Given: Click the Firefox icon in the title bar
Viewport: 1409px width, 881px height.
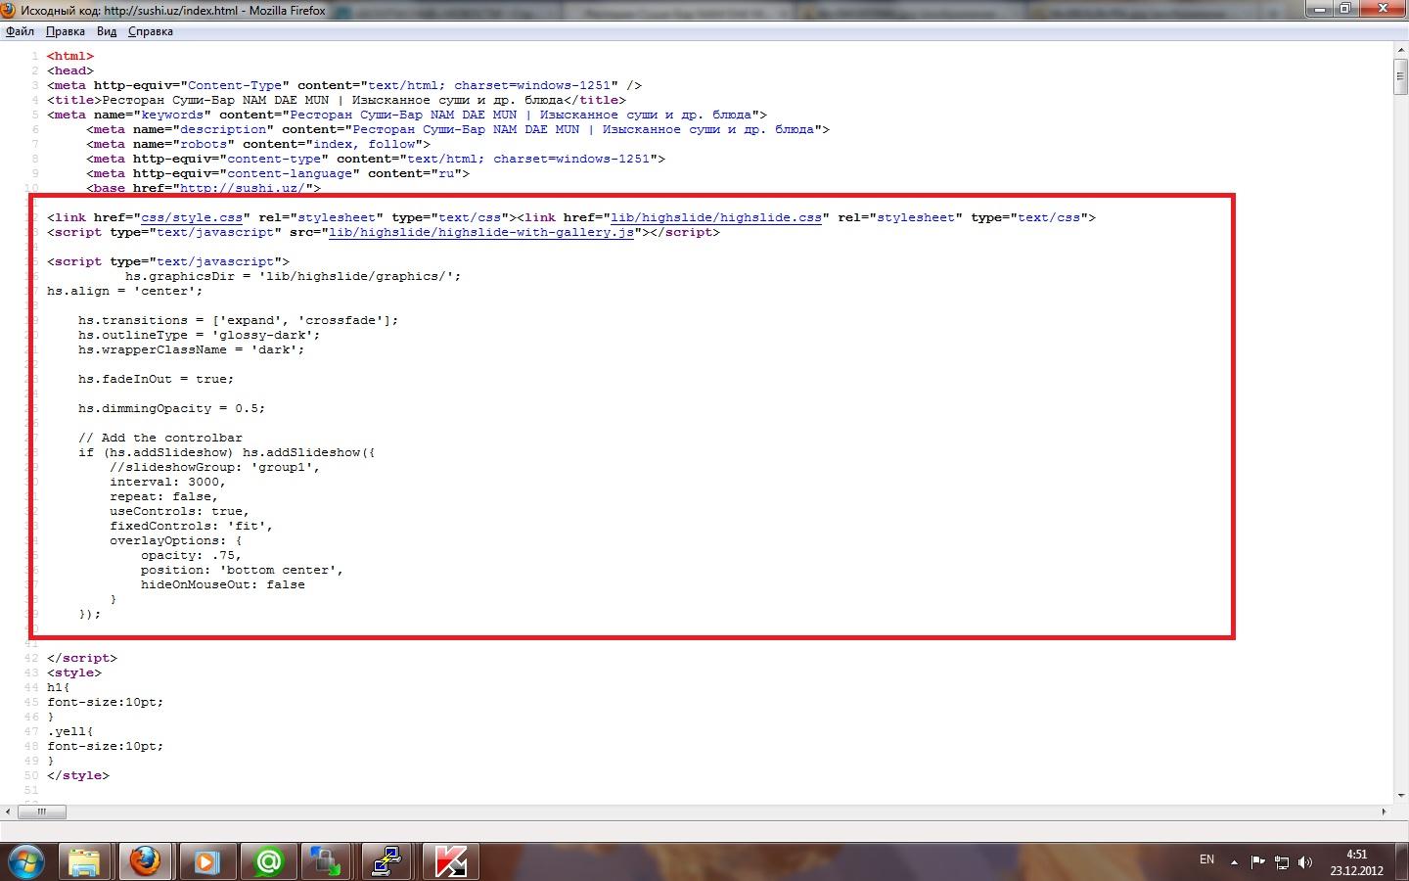Looking at the screenshot, I should pyautogui.click(x=9, y=10).
